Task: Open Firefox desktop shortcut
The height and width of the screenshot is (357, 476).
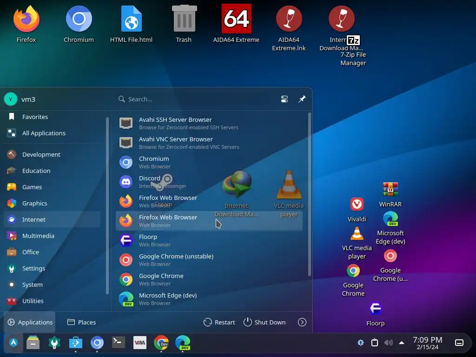Action: (x=26, y=24)
